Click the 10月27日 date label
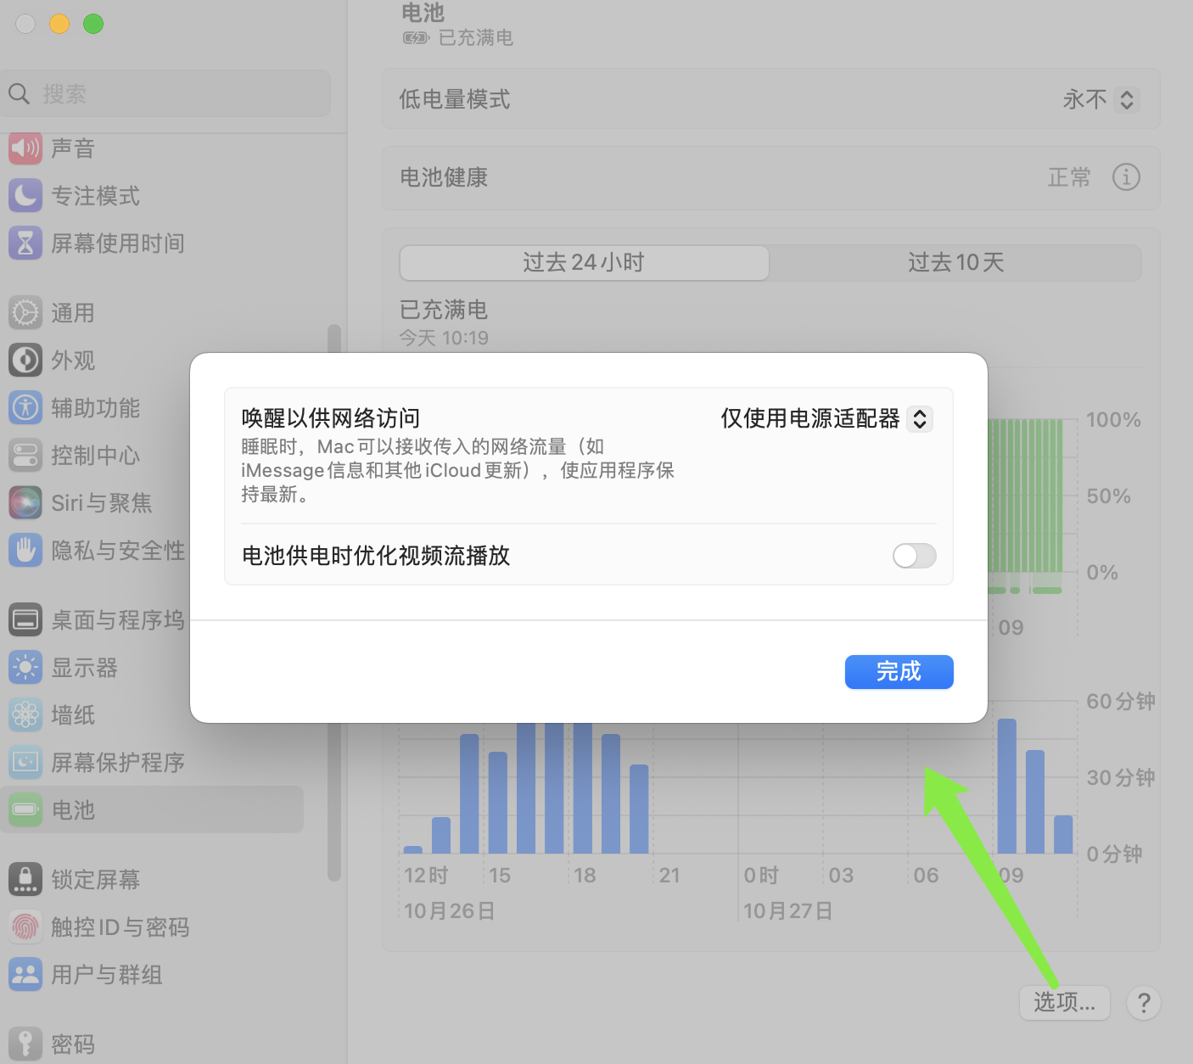This screenshot has height=1064, width=1193. 788,911
